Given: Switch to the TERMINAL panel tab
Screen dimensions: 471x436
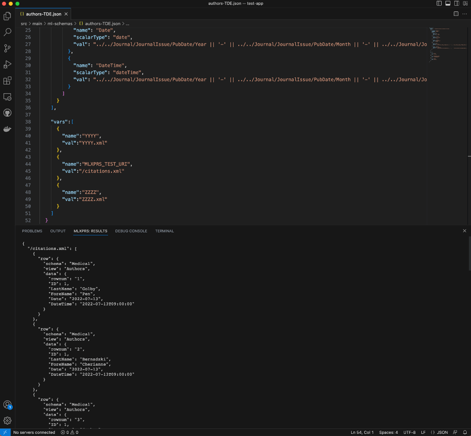Looking at the screenshot, I should click(x=164, y=231).
